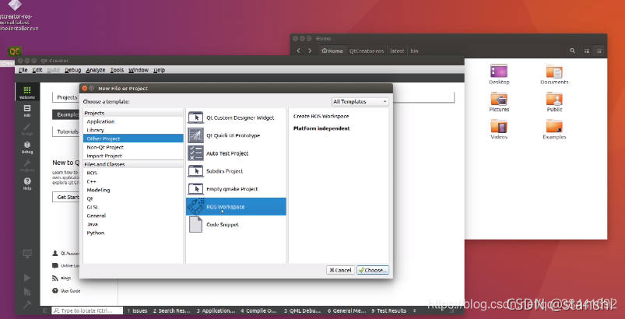The image size is (625, 319).
Task: Click the Type to locate input field
Action: point(88,310)
